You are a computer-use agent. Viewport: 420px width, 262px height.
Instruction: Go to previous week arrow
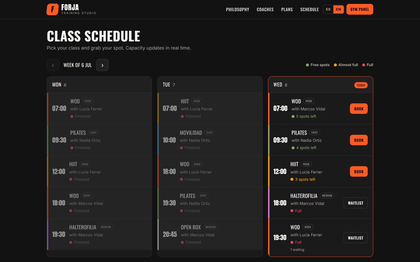pyautogui.click(x=53, y=65)
